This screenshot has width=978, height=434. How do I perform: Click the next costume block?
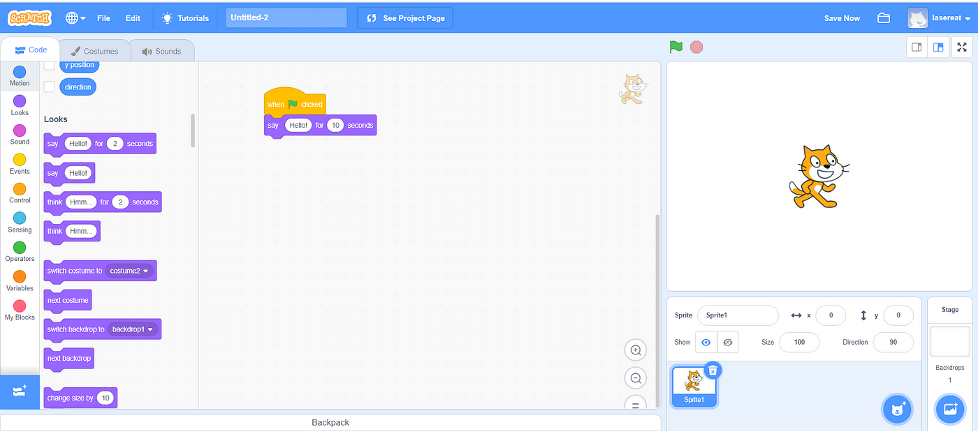(68, 300)
